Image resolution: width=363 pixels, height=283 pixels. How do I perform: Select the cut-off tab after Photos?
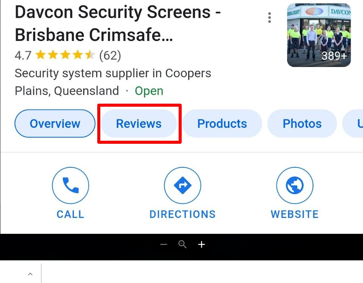(x=353, y=124)
